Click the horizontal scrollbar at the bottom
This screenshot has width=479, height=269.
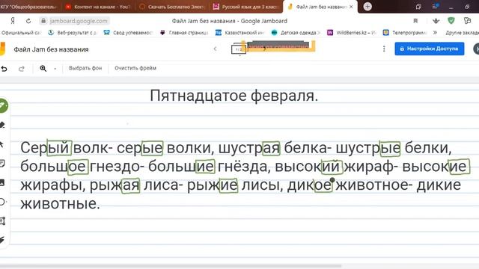tap(171, 266)
